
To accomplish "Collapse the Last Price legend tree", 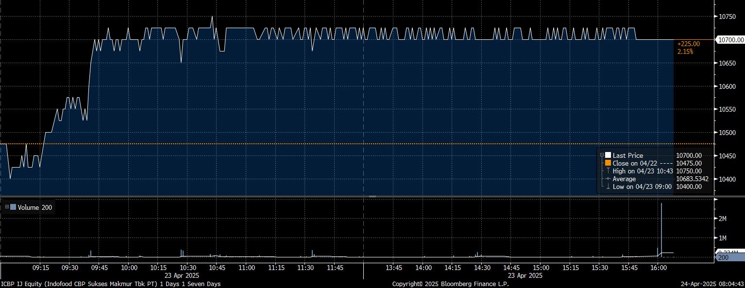I will coord(602,155).
